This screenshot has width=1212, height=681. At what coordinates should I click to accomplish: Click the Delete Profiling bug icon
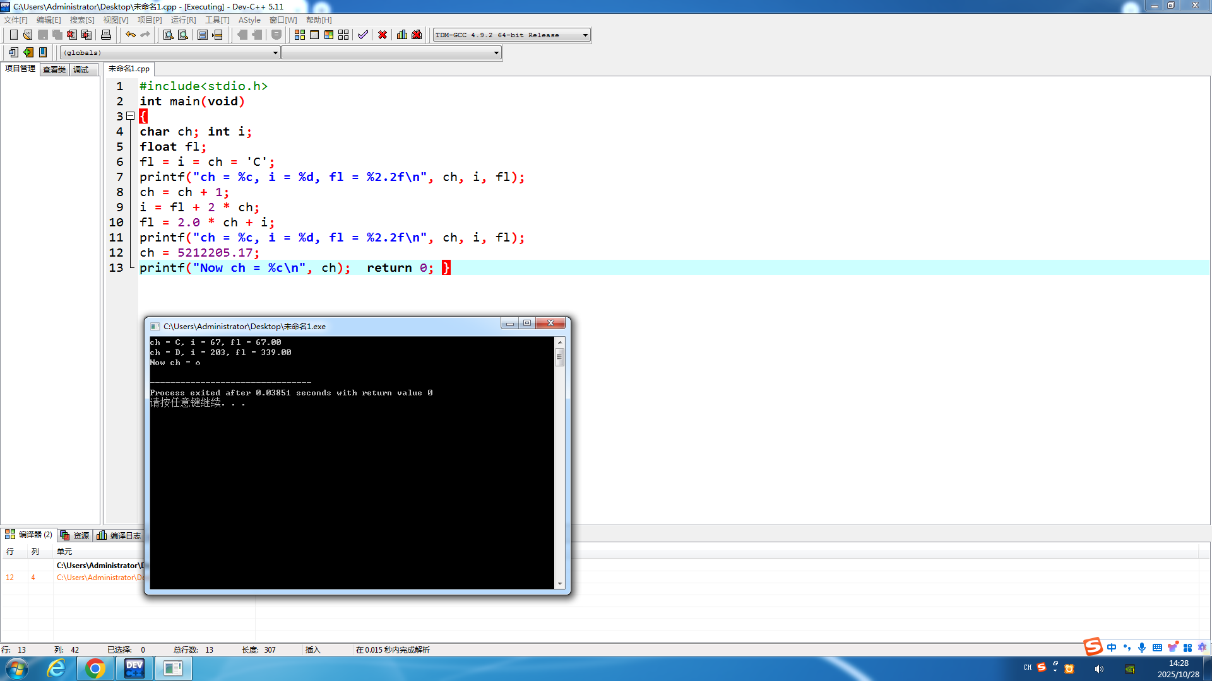point(417,35)
